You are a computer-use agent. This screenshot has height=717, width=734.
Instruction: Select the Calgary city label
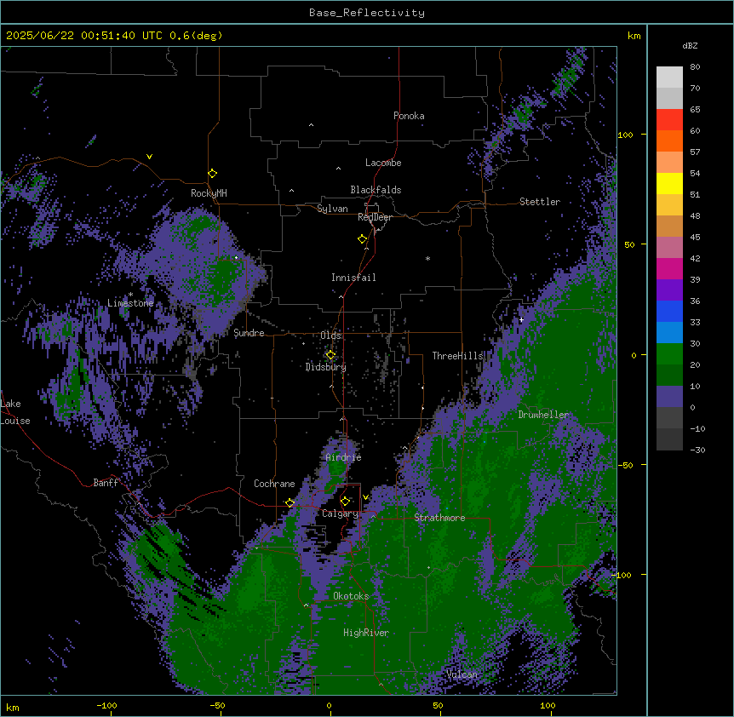[340, 513]
